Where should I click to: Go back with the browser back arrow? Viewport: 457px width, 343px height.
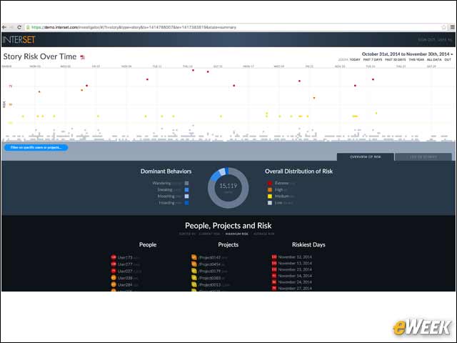4,27
